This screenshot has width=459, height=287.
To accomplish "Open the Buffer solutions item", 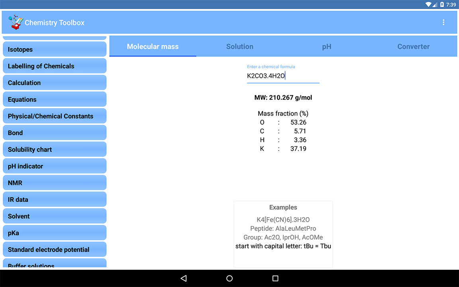I will [x=55, y=263].
